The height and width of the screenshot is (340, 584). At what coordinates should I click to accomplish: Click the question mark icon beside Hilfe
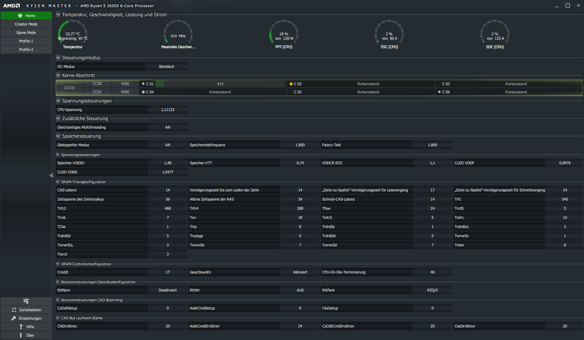click(x=21, y=327)
